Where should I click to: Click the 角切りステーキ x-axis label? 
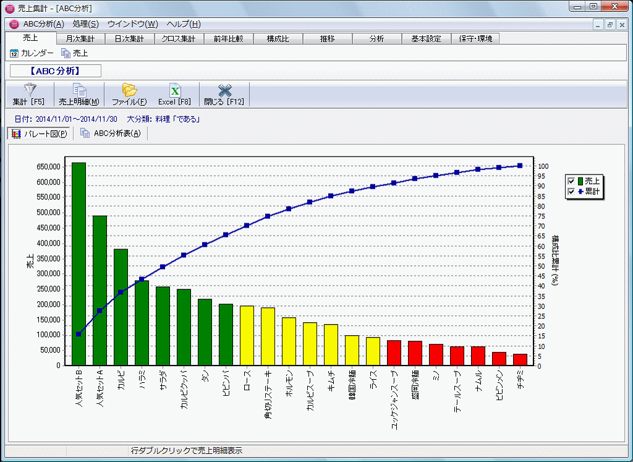(x=268, y=394)
